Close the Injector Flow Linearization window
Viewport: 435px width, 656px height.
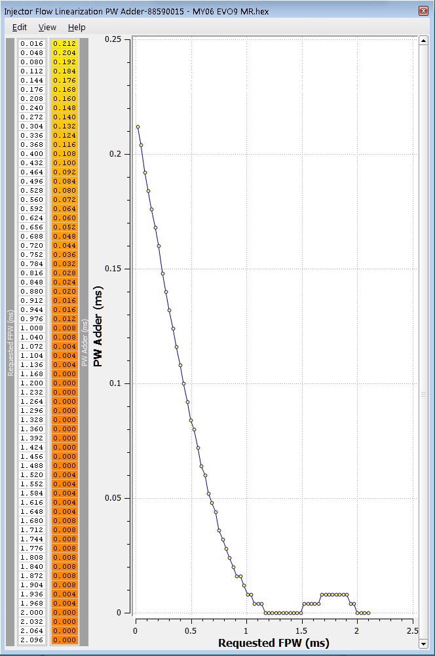tap(423, 11)
